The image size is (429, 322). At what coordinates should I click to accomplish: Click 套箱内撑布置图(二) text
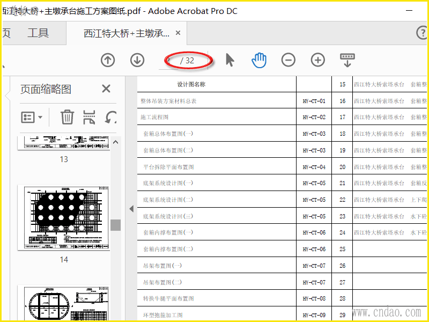tap(168, 249)
